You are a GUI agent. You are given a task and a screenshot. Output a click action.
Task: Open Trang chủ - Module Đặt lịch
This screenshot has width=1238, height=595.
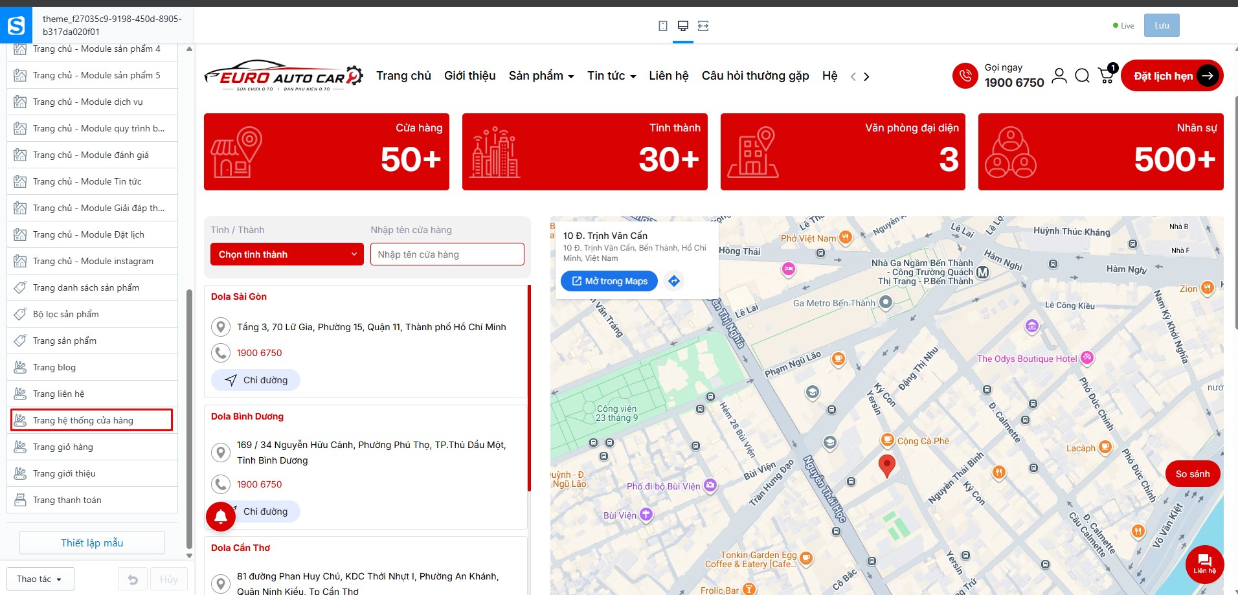92,234
